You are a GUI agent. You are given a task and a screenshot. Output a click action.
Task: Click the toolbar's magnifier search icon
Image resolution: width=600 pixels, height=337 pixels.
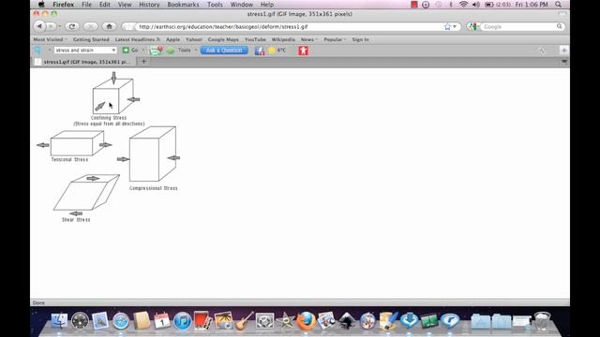[37, 50]
